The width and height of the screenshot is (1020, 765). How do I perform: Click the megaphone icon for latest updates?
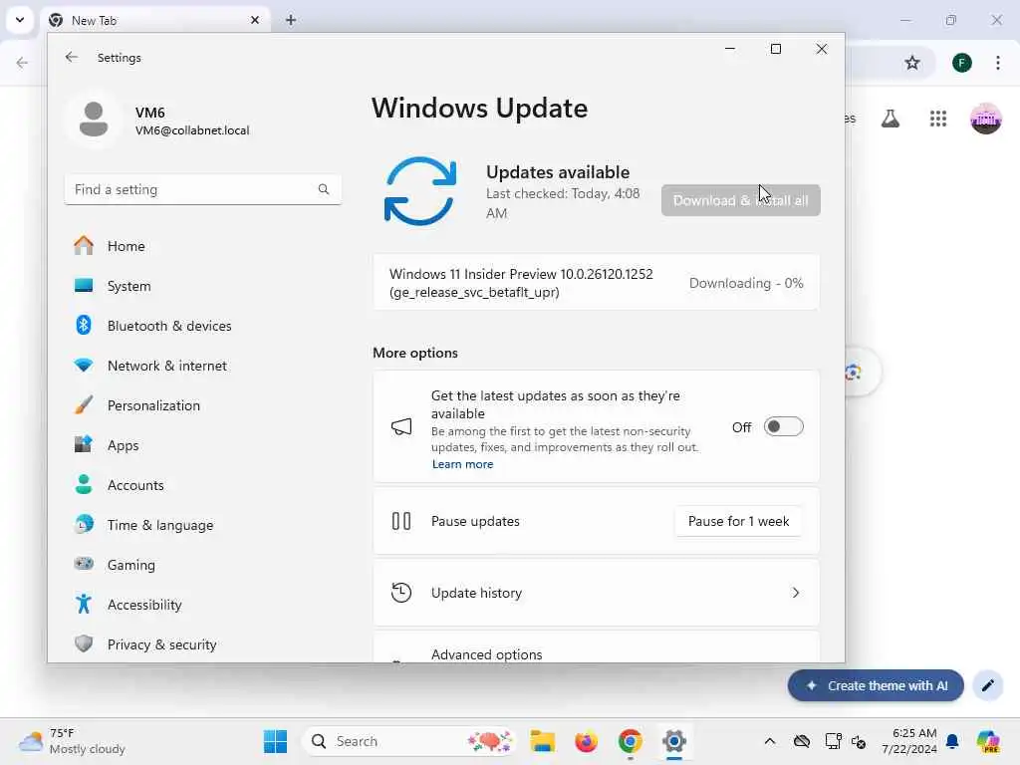coord(401,426)
